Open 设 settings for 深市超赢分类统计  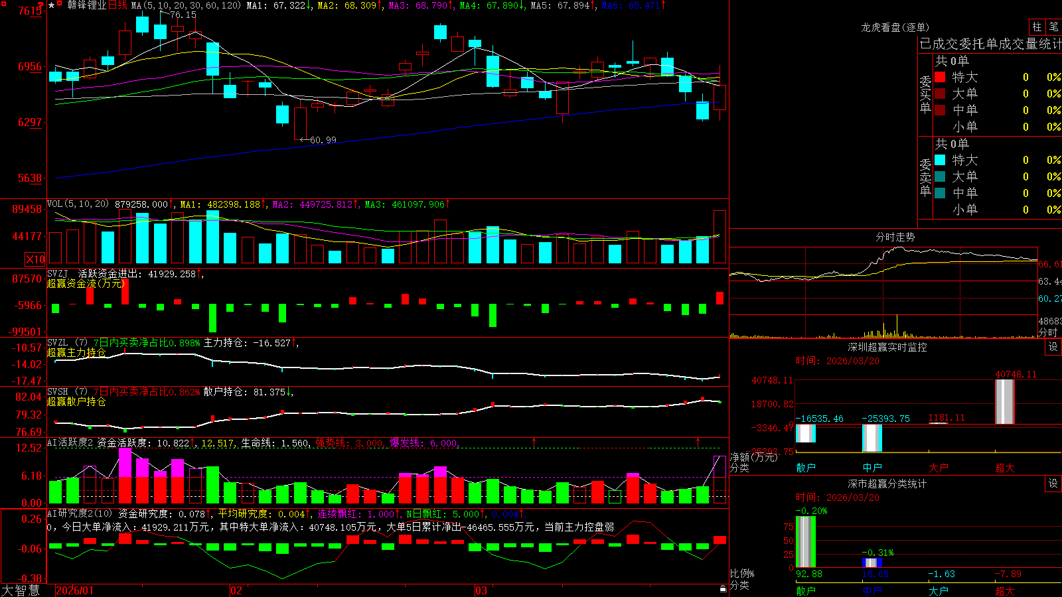pos(1053,484)
